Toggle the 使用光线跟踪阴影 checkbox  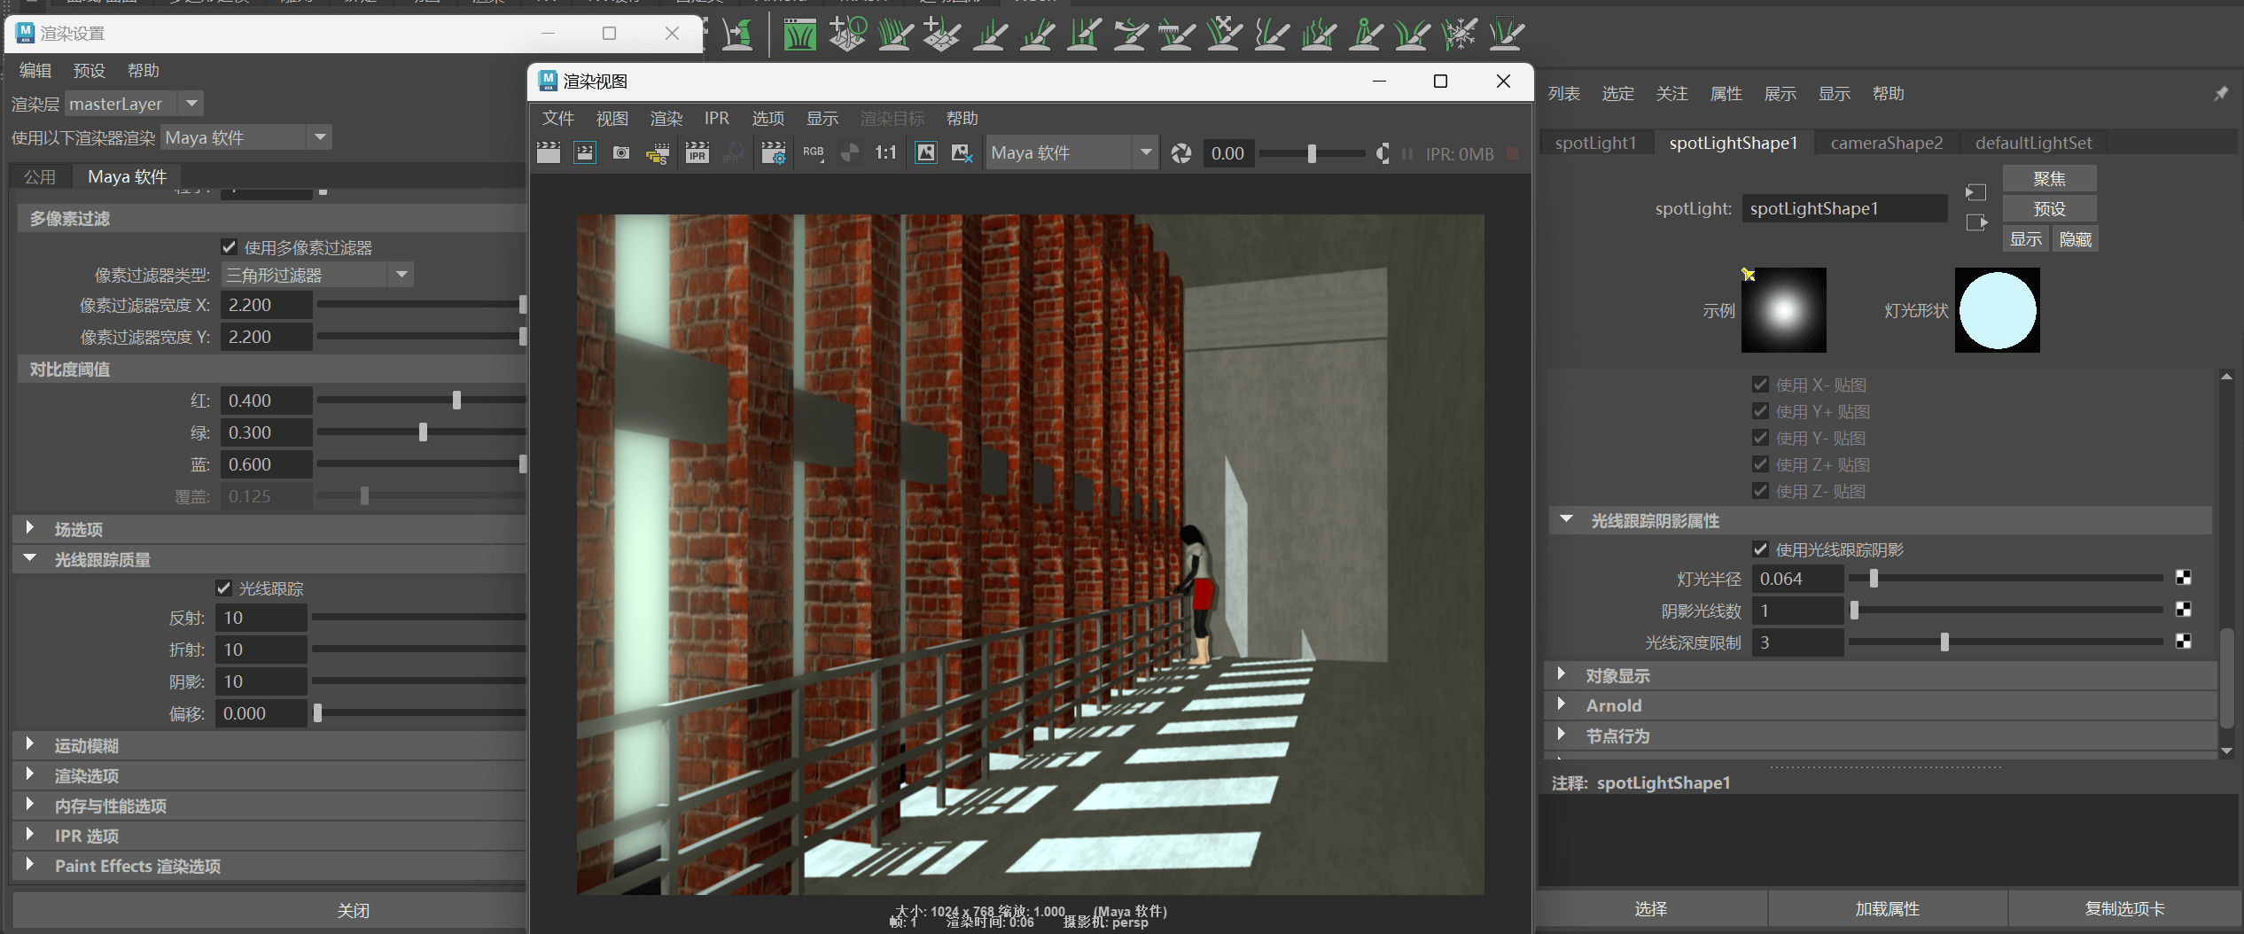[1760, 549]
